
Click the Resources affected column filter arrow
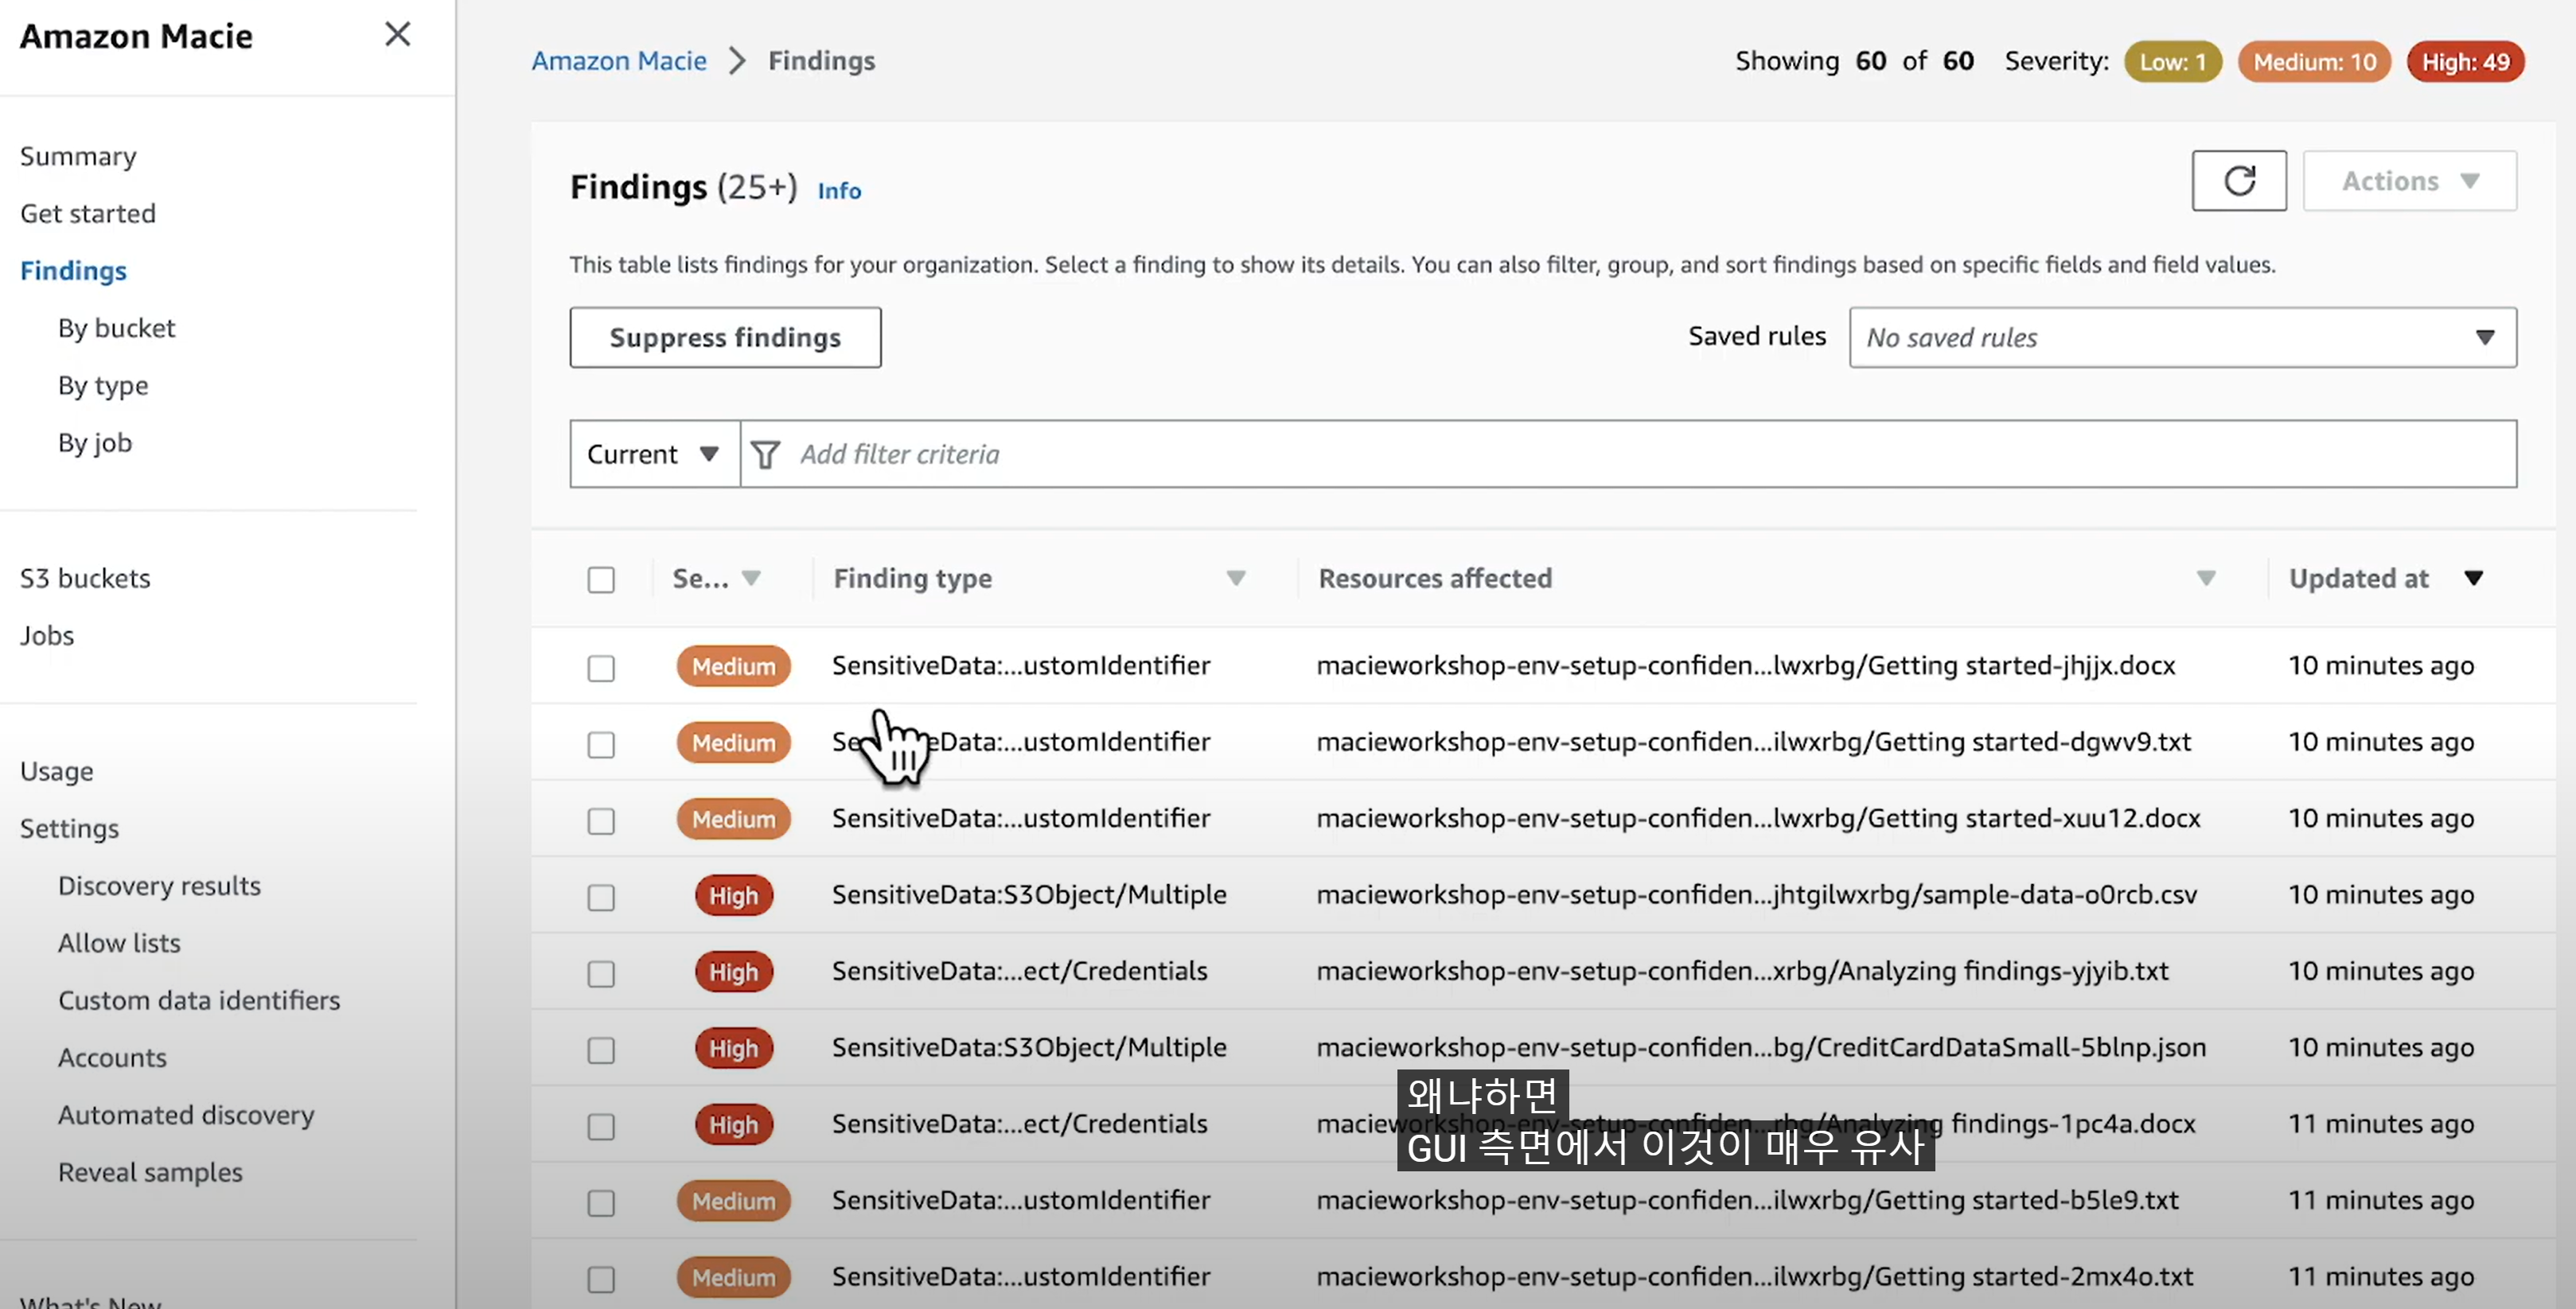pos(2205,578)
